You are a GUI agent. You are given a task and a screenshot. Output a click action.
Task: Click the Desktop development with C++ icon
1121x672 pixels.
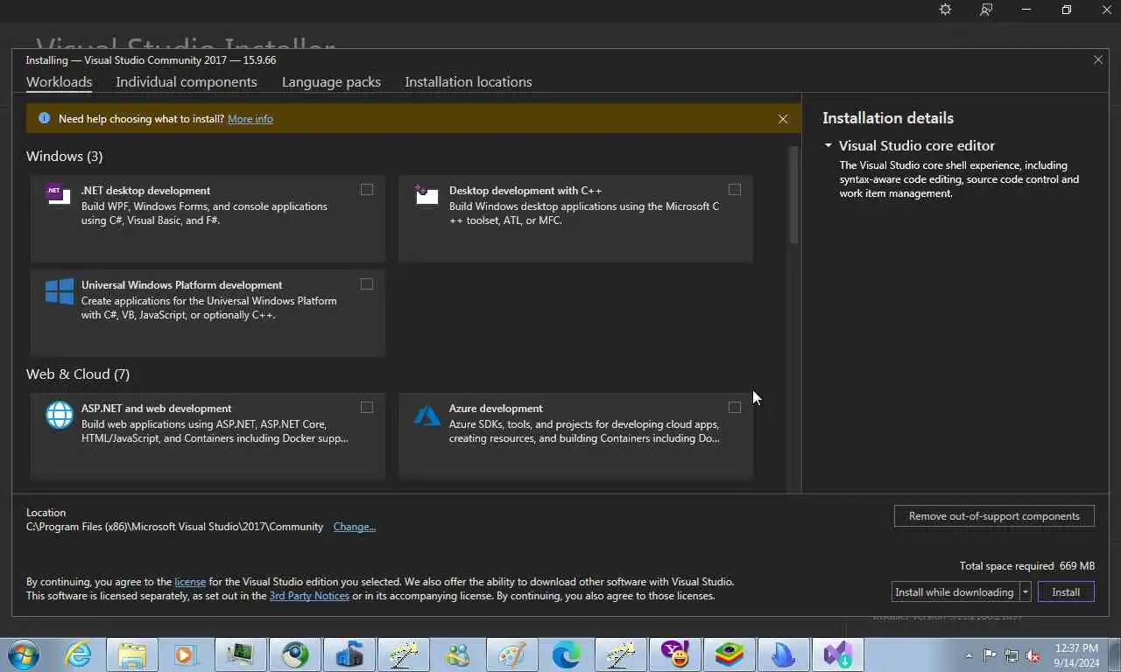click(427, 195)
